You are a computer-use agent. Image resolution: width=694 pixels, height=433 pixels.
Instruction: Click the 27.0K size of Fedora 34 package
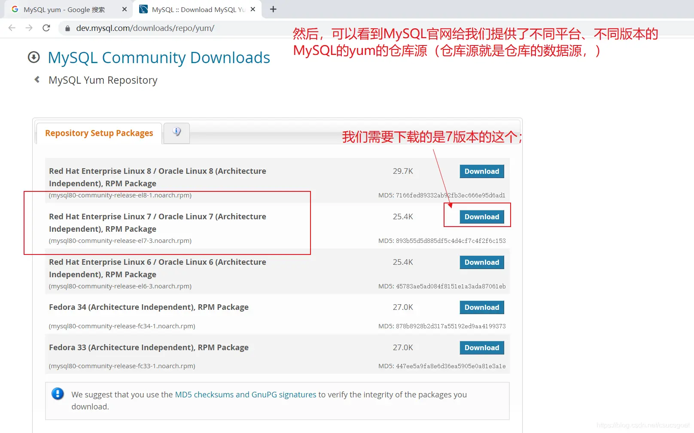pyautogui.click(x=403, y=307)
